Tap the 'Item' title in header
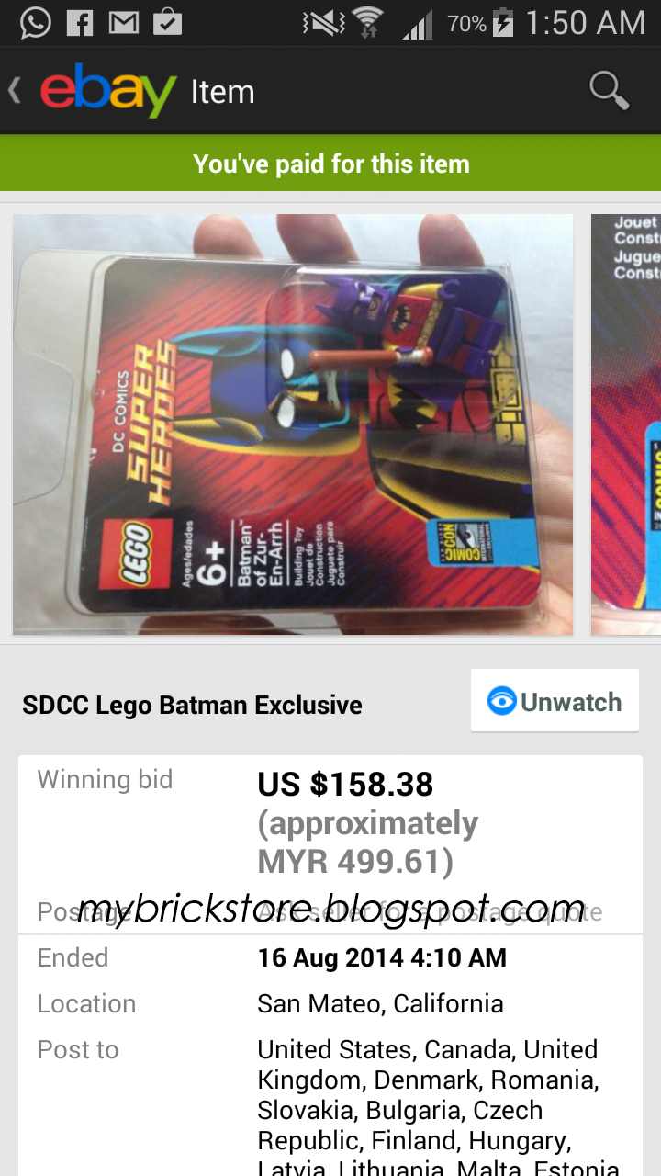Screen dimensions: 661x1176 click(x=222, y=91)
